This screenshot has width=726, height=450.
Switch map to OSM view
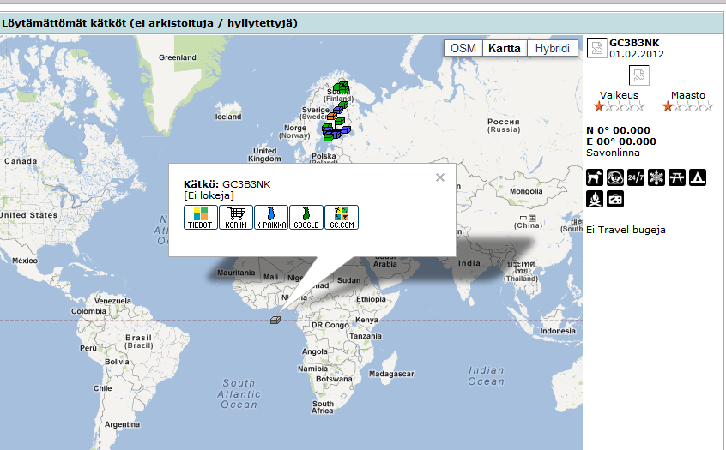click(x=463, y=48)
